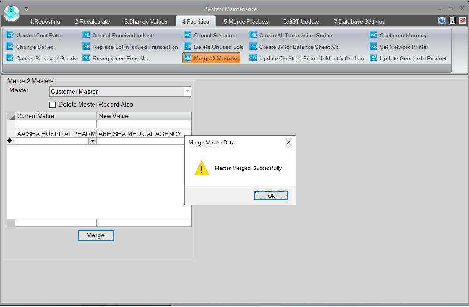Click the Update Cost Rate label
469x307 pixels.
tap(38, 35)
